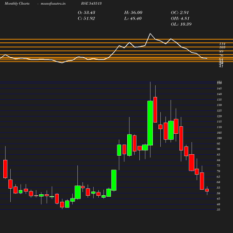Click the 50 price axis label
Viewport: 233px width, 233px height.
[219, 193]
